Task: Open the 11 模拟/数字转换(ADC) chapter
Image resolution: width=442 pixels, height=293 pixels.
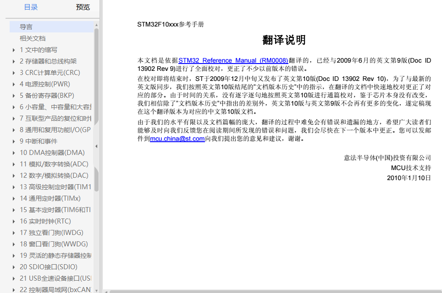Action: coord(54,164)
